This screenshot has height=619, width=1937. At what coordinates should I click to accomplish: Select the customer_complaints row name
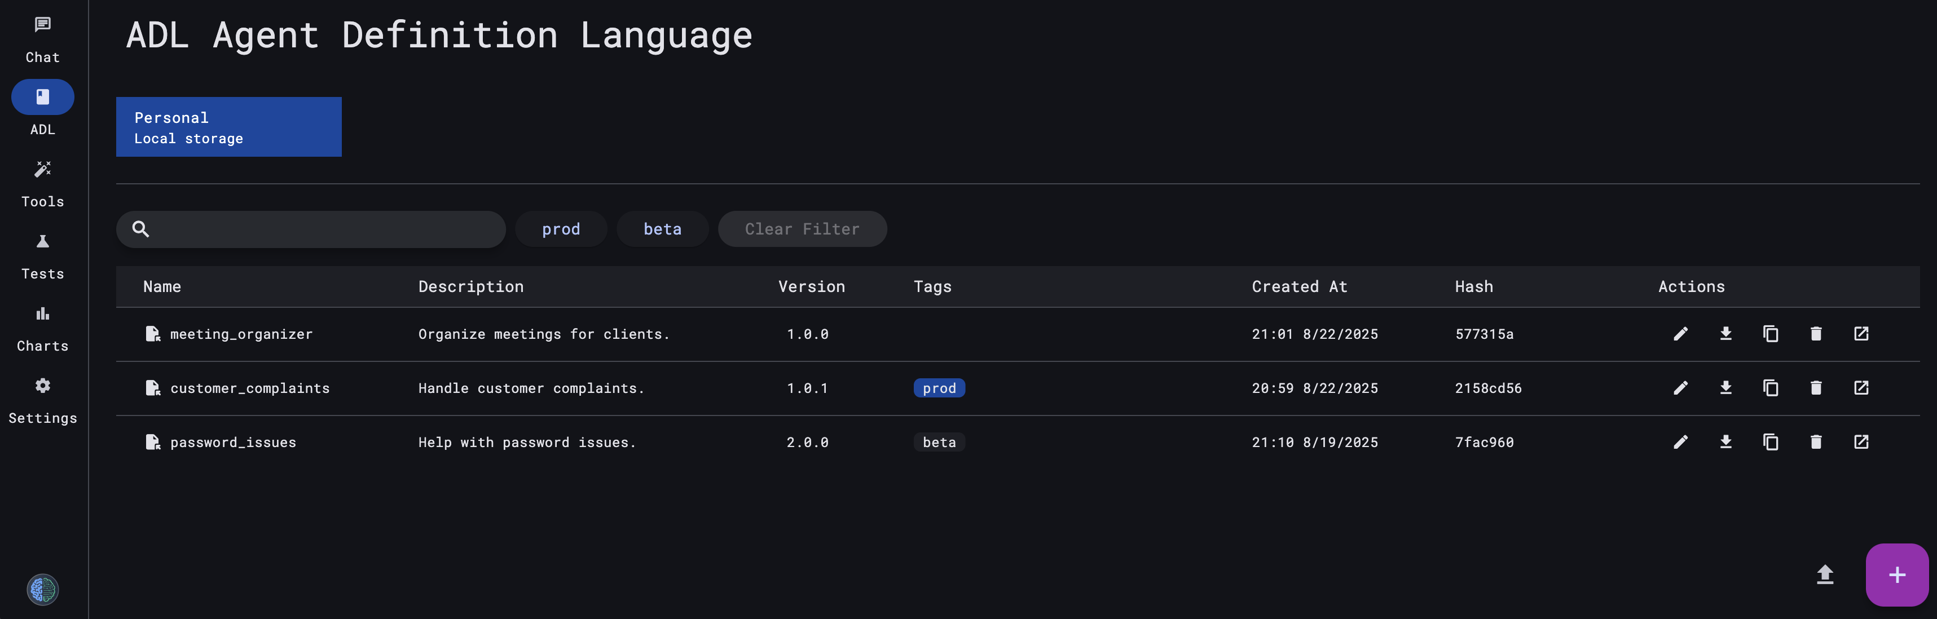click(x=250, y=388)
